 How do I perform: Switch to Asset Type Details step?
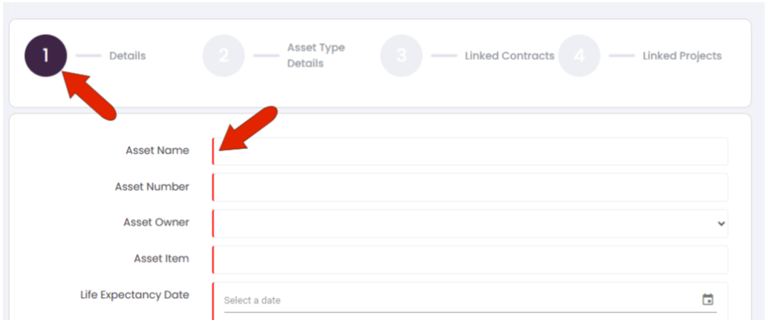pyautogui.click(x=316, y=55)
